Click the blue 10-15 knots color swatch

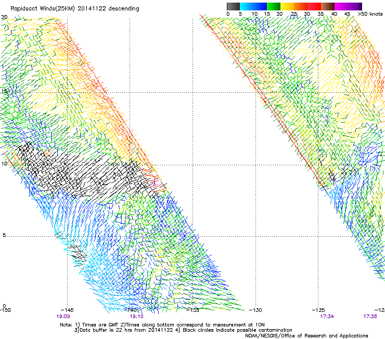tap(260, 6)
